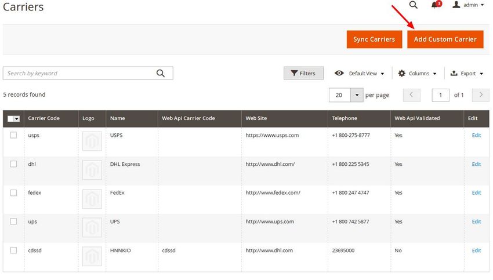This screenshot has height=280, width=493.
Task: Click Edit link for DHL Express row
Action: tap(476, 164)
